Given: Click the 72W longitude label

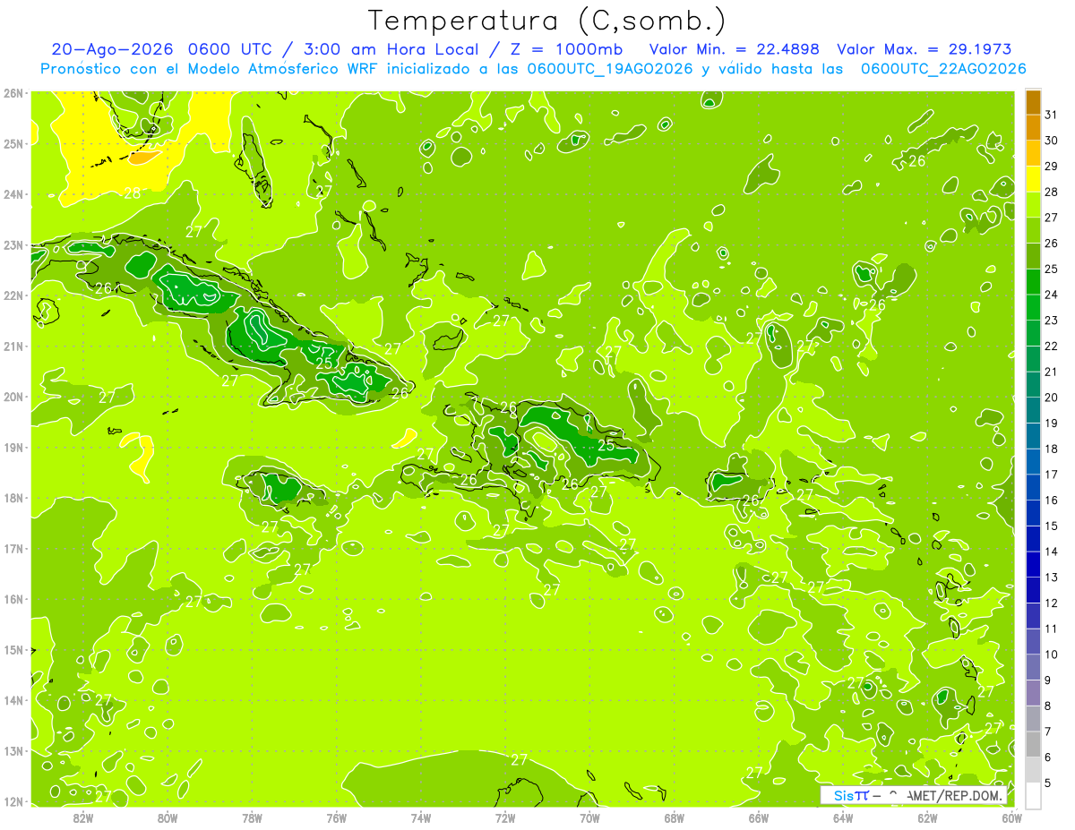Looking at the screenshot, I should [505, 817].
